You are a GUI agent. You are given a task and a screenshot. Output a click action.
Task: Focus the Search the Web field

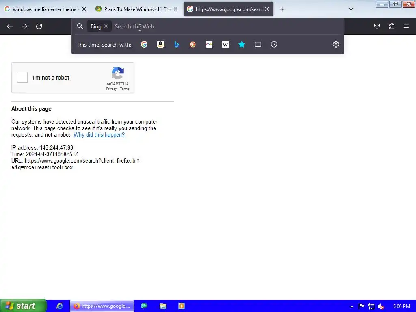click(227, 26)
